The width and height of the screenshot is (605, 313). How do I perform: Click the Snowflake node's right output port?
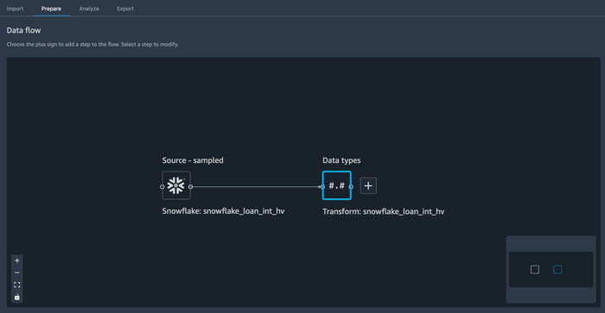click(x=191, y=187)
